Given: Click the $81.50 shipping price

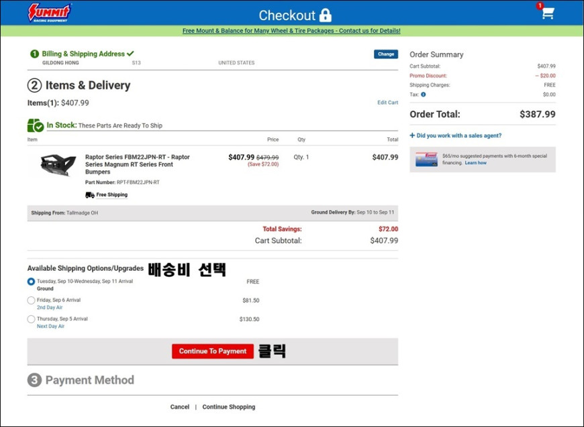Looking at the screenshot, I should [250, 300].
